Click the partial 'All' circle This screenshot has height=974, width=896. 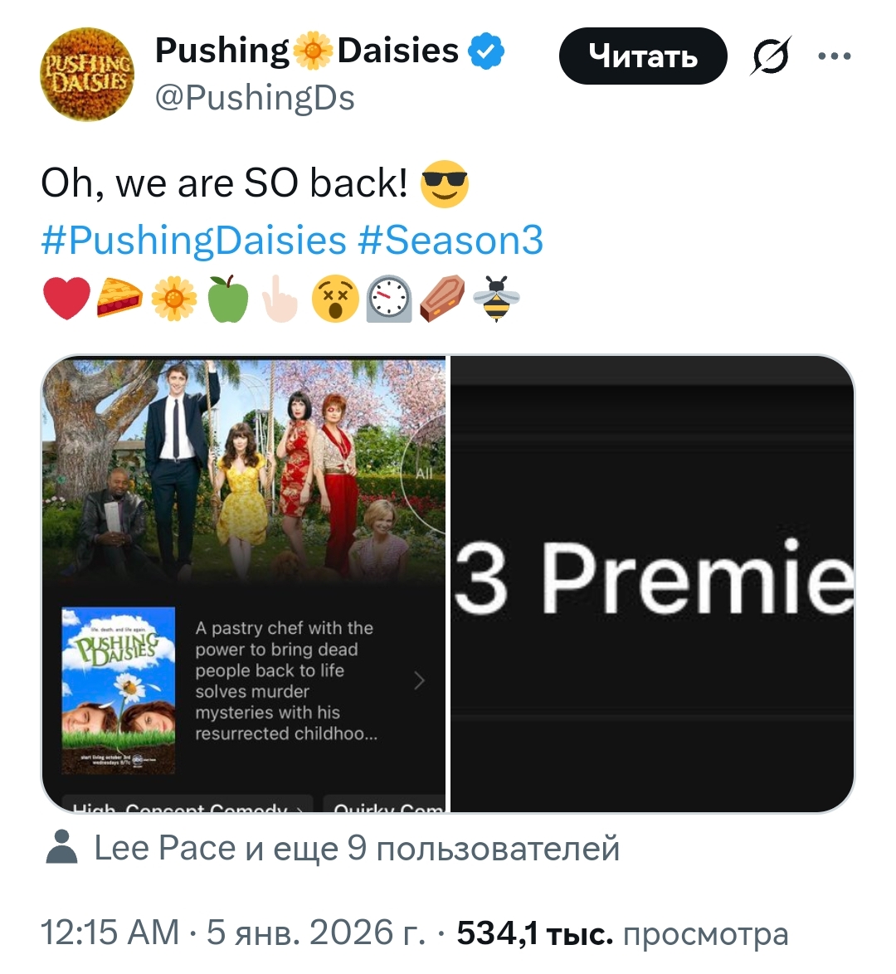point(426,473)
